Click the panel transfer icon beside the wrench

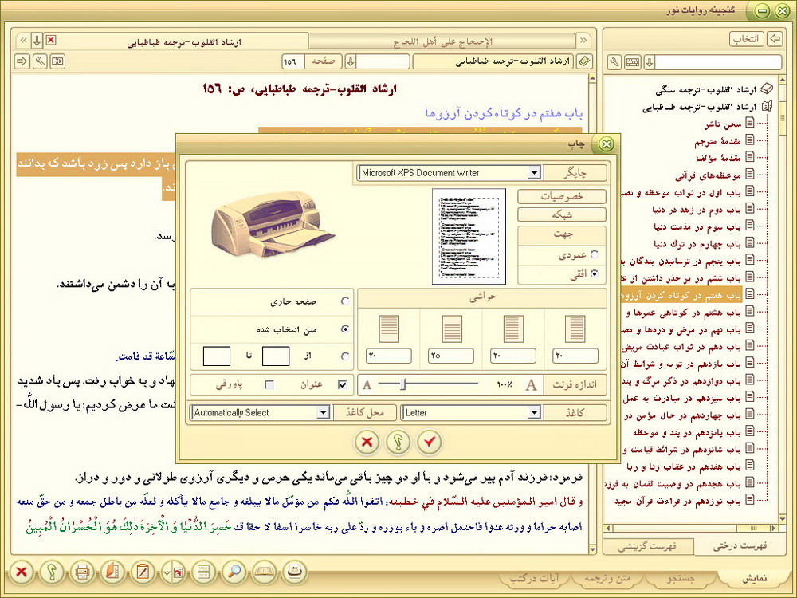pyautogui.click(x=58, y=61)
